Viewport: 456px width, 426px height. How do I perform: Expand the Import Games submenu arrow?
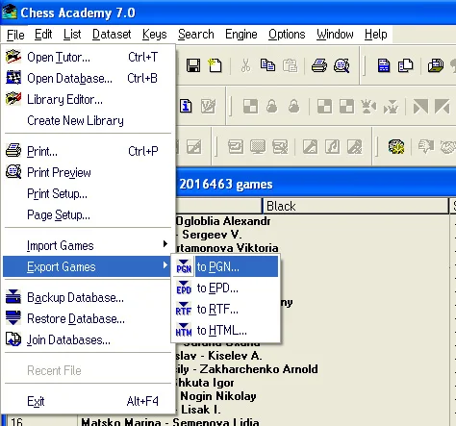coord(165,244)
